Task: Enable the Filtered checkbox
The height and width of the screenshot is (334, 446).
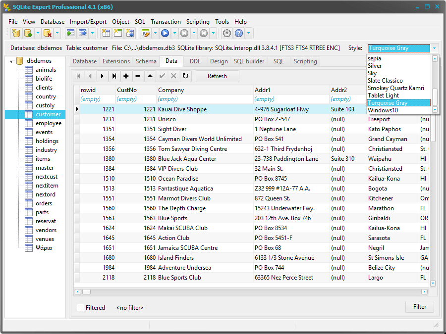Action: [x=80, y=307]
